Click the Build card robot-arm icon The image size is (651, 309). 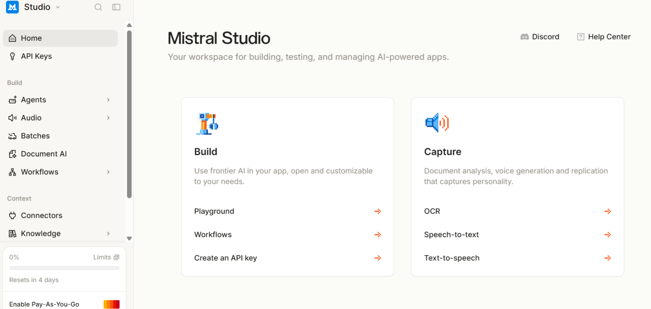point(206,123)
